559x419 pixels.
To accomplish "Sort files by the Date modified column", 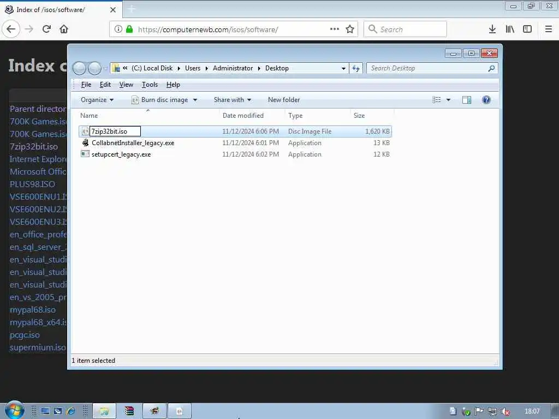I will [x=252, y=116].
